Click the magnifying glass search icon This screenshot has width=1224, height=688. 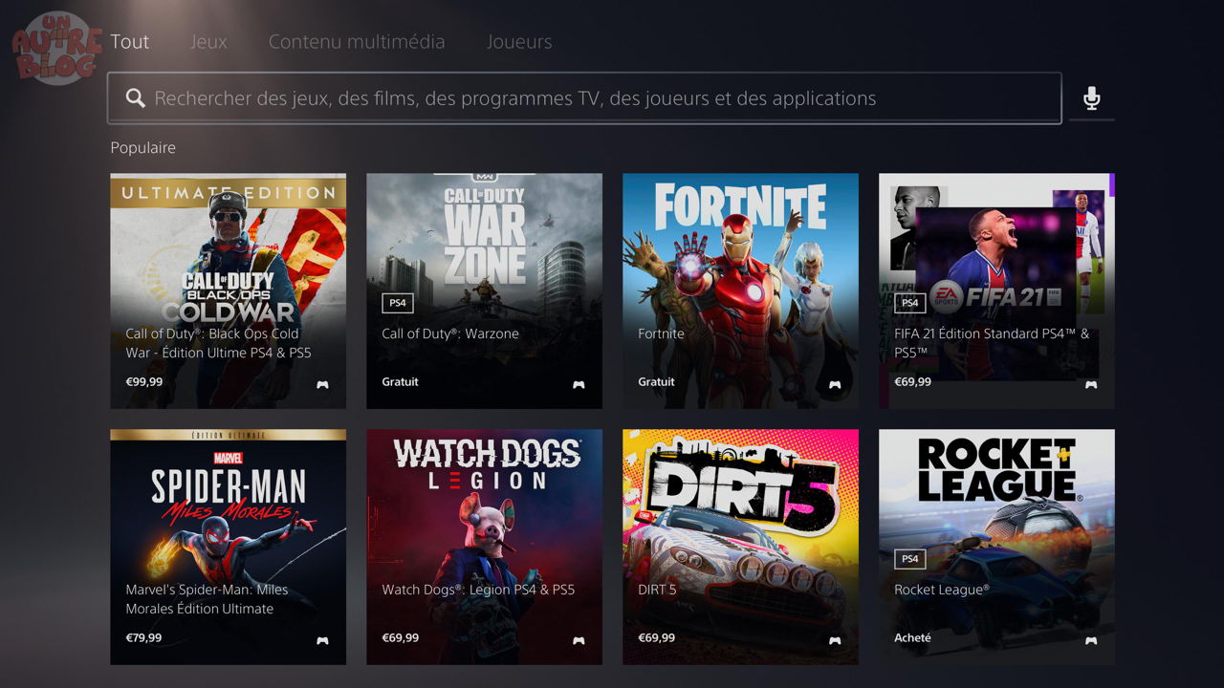click(136, 98)
